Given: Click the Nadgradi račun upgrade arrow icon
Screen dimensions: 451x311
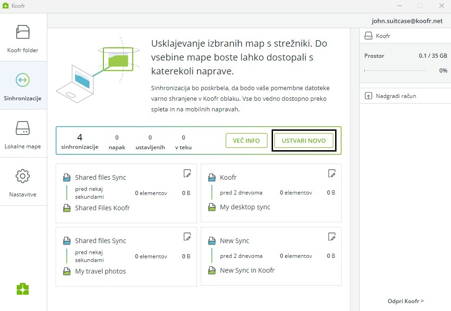Looking at the screenshot, I should pos(368,96).
